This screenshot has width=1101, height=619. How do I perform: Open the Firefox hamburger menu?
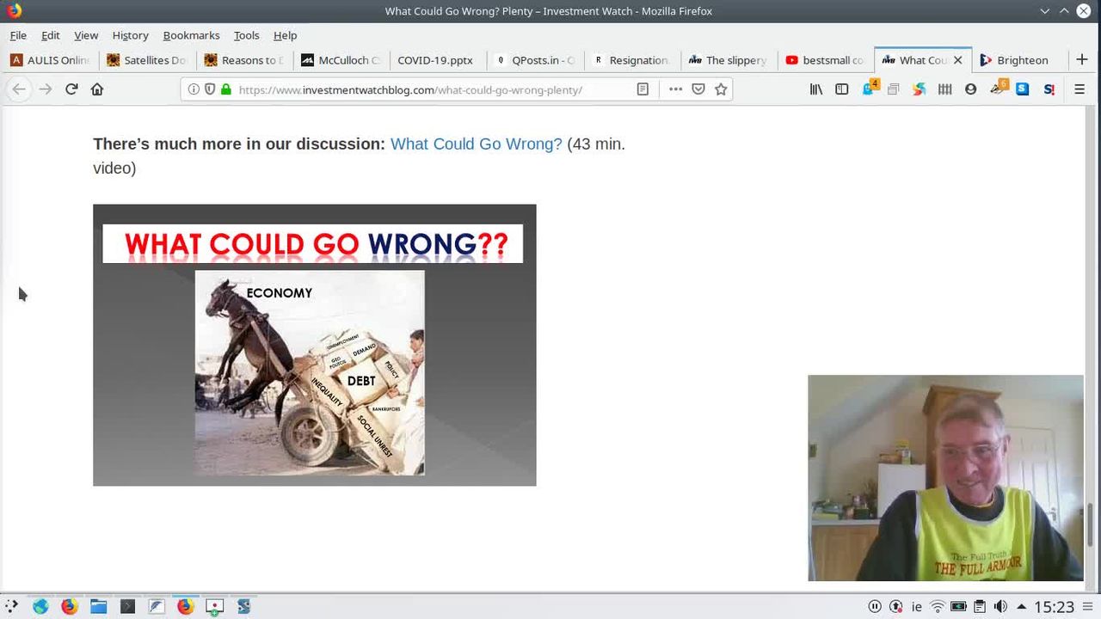(1079, 89)
